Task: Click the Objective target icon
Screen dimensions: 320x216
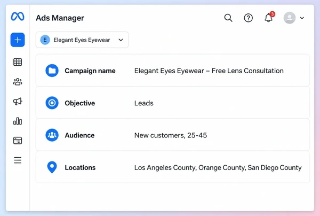Action: [x=52, y=103]
